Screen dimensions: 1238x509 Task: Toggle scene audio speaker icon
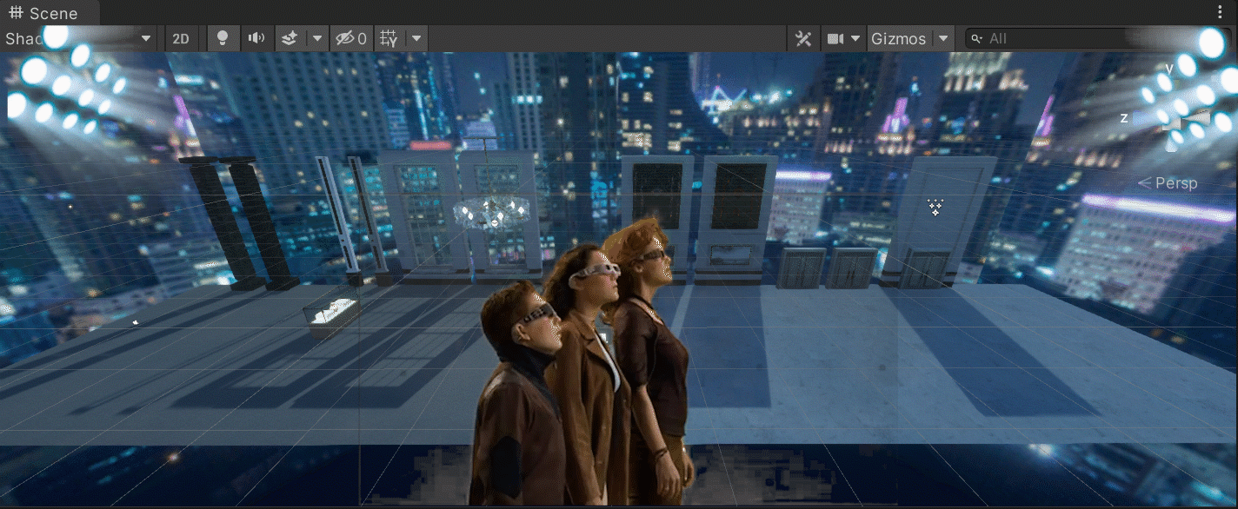[256, 38]
